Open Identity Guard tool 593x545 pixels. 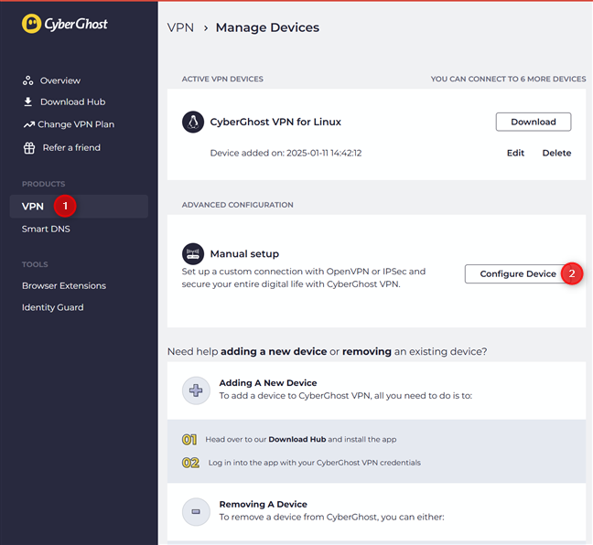(x=52, y=307)
